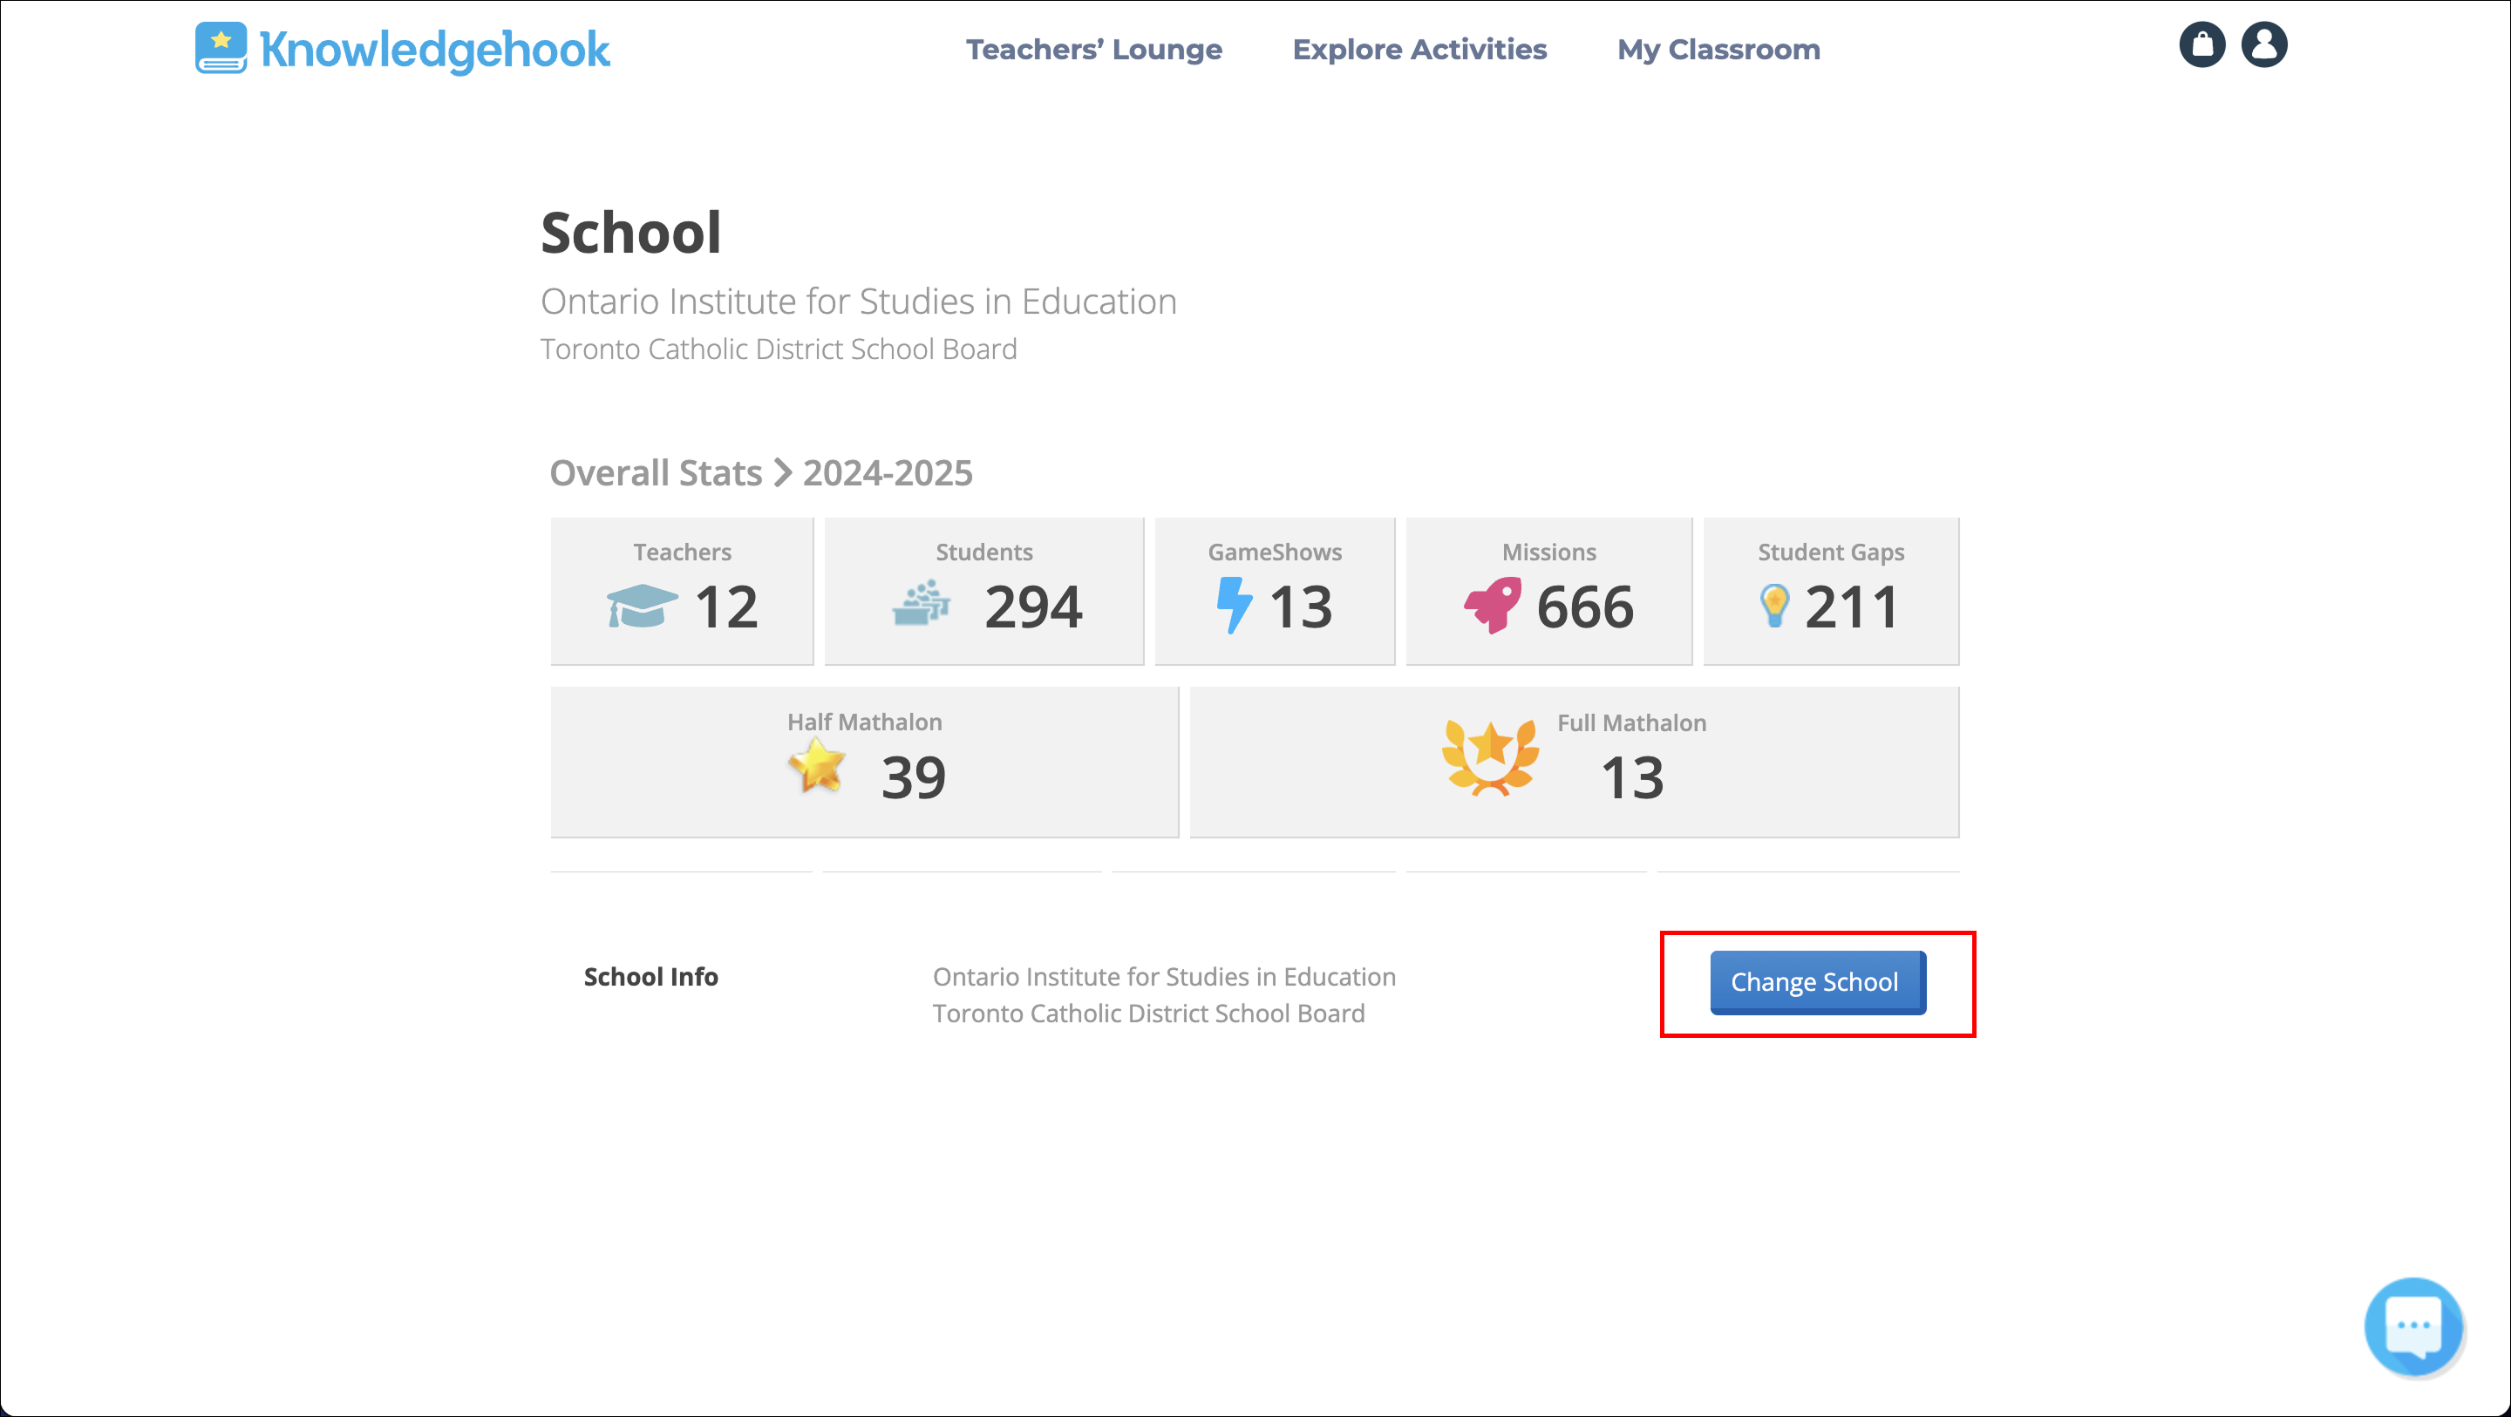Click the Student Gaps card label
Viewport: 2511px width, 1417px height.
[1830, 553]
